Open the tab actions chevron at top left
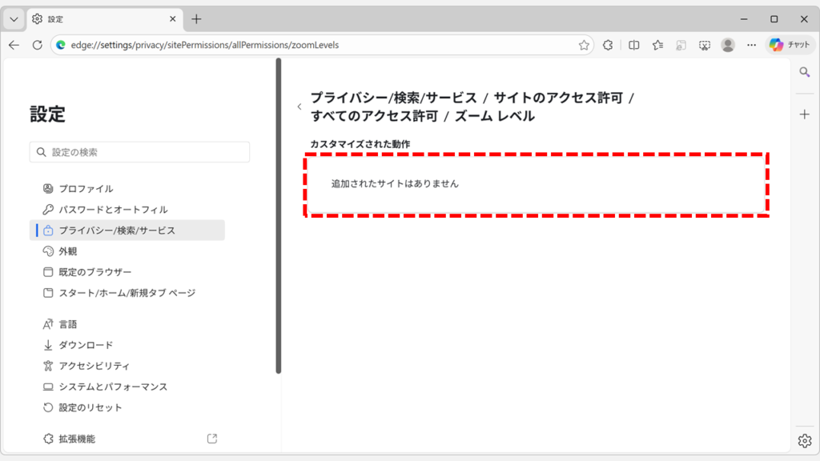This screenshot has width=820, height=461. click(12, 17)
